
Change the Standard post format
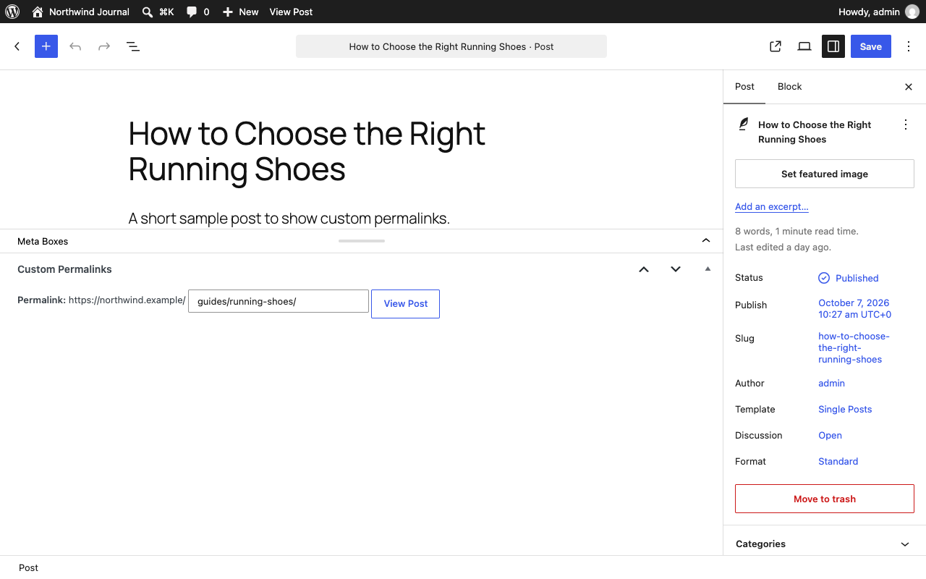click(838, 462)
